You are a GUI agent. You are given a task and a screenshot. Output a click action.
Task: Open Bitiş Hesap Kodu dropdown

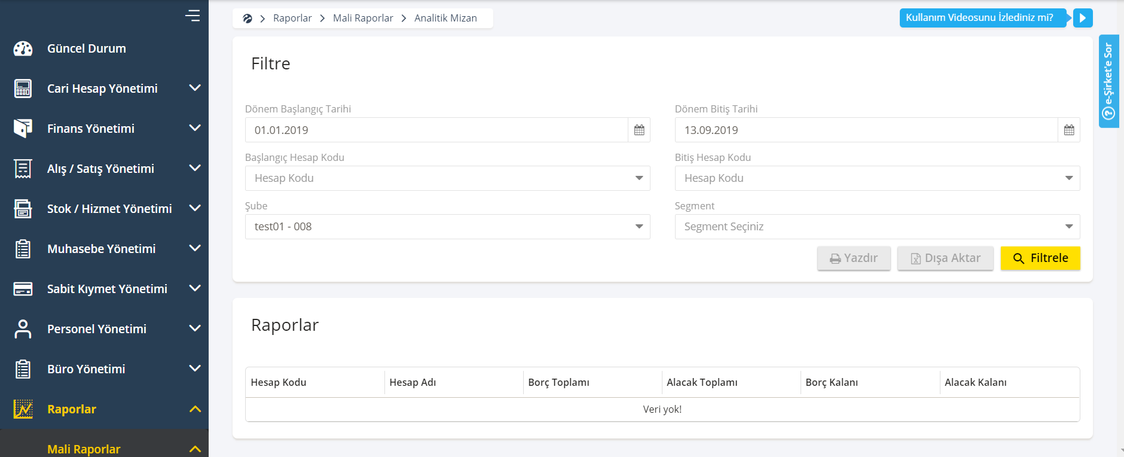(877, 178)
